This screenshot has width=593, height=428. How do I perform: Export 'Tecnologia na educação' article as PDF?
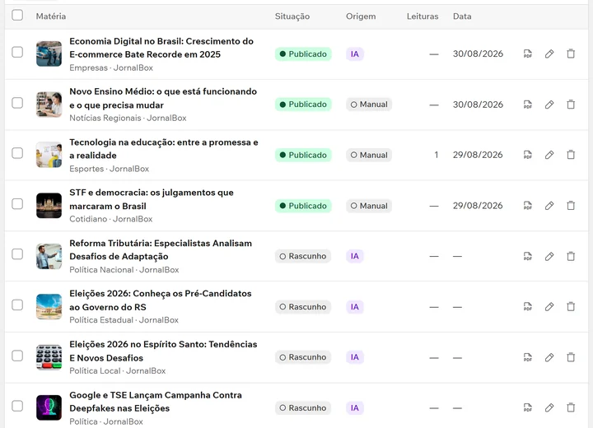(x=528, y=155)
